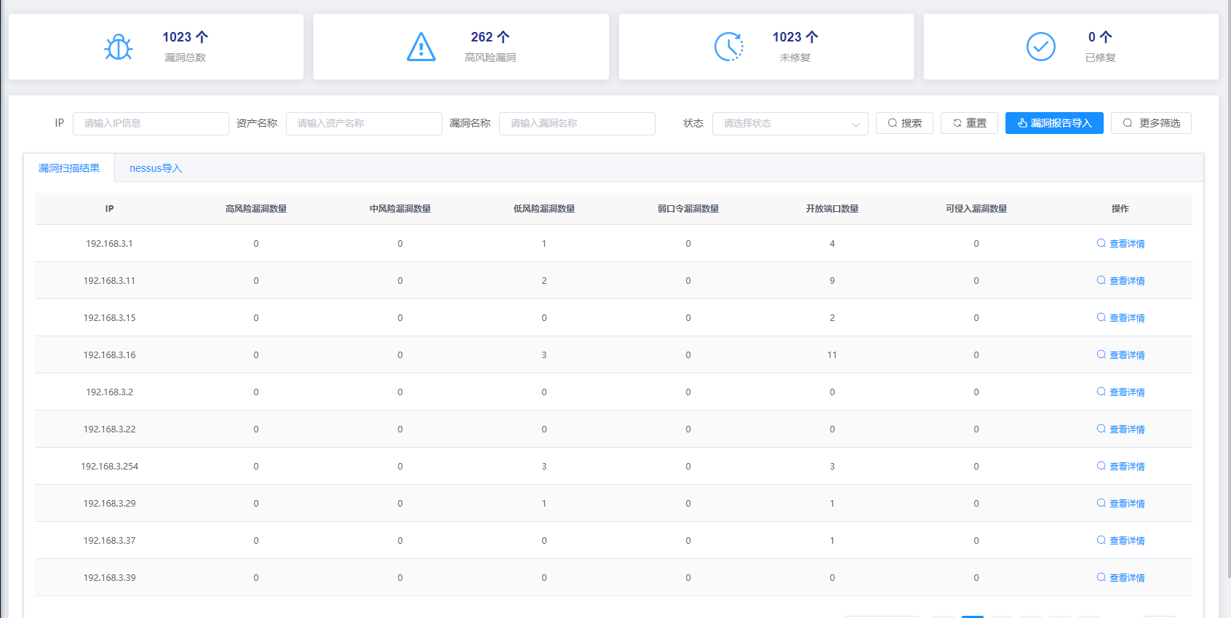The width and height of the screenshot is (1231, 618).
Task: Switch to 漏洞扫描结果 tab
Action: click(69, 168)
